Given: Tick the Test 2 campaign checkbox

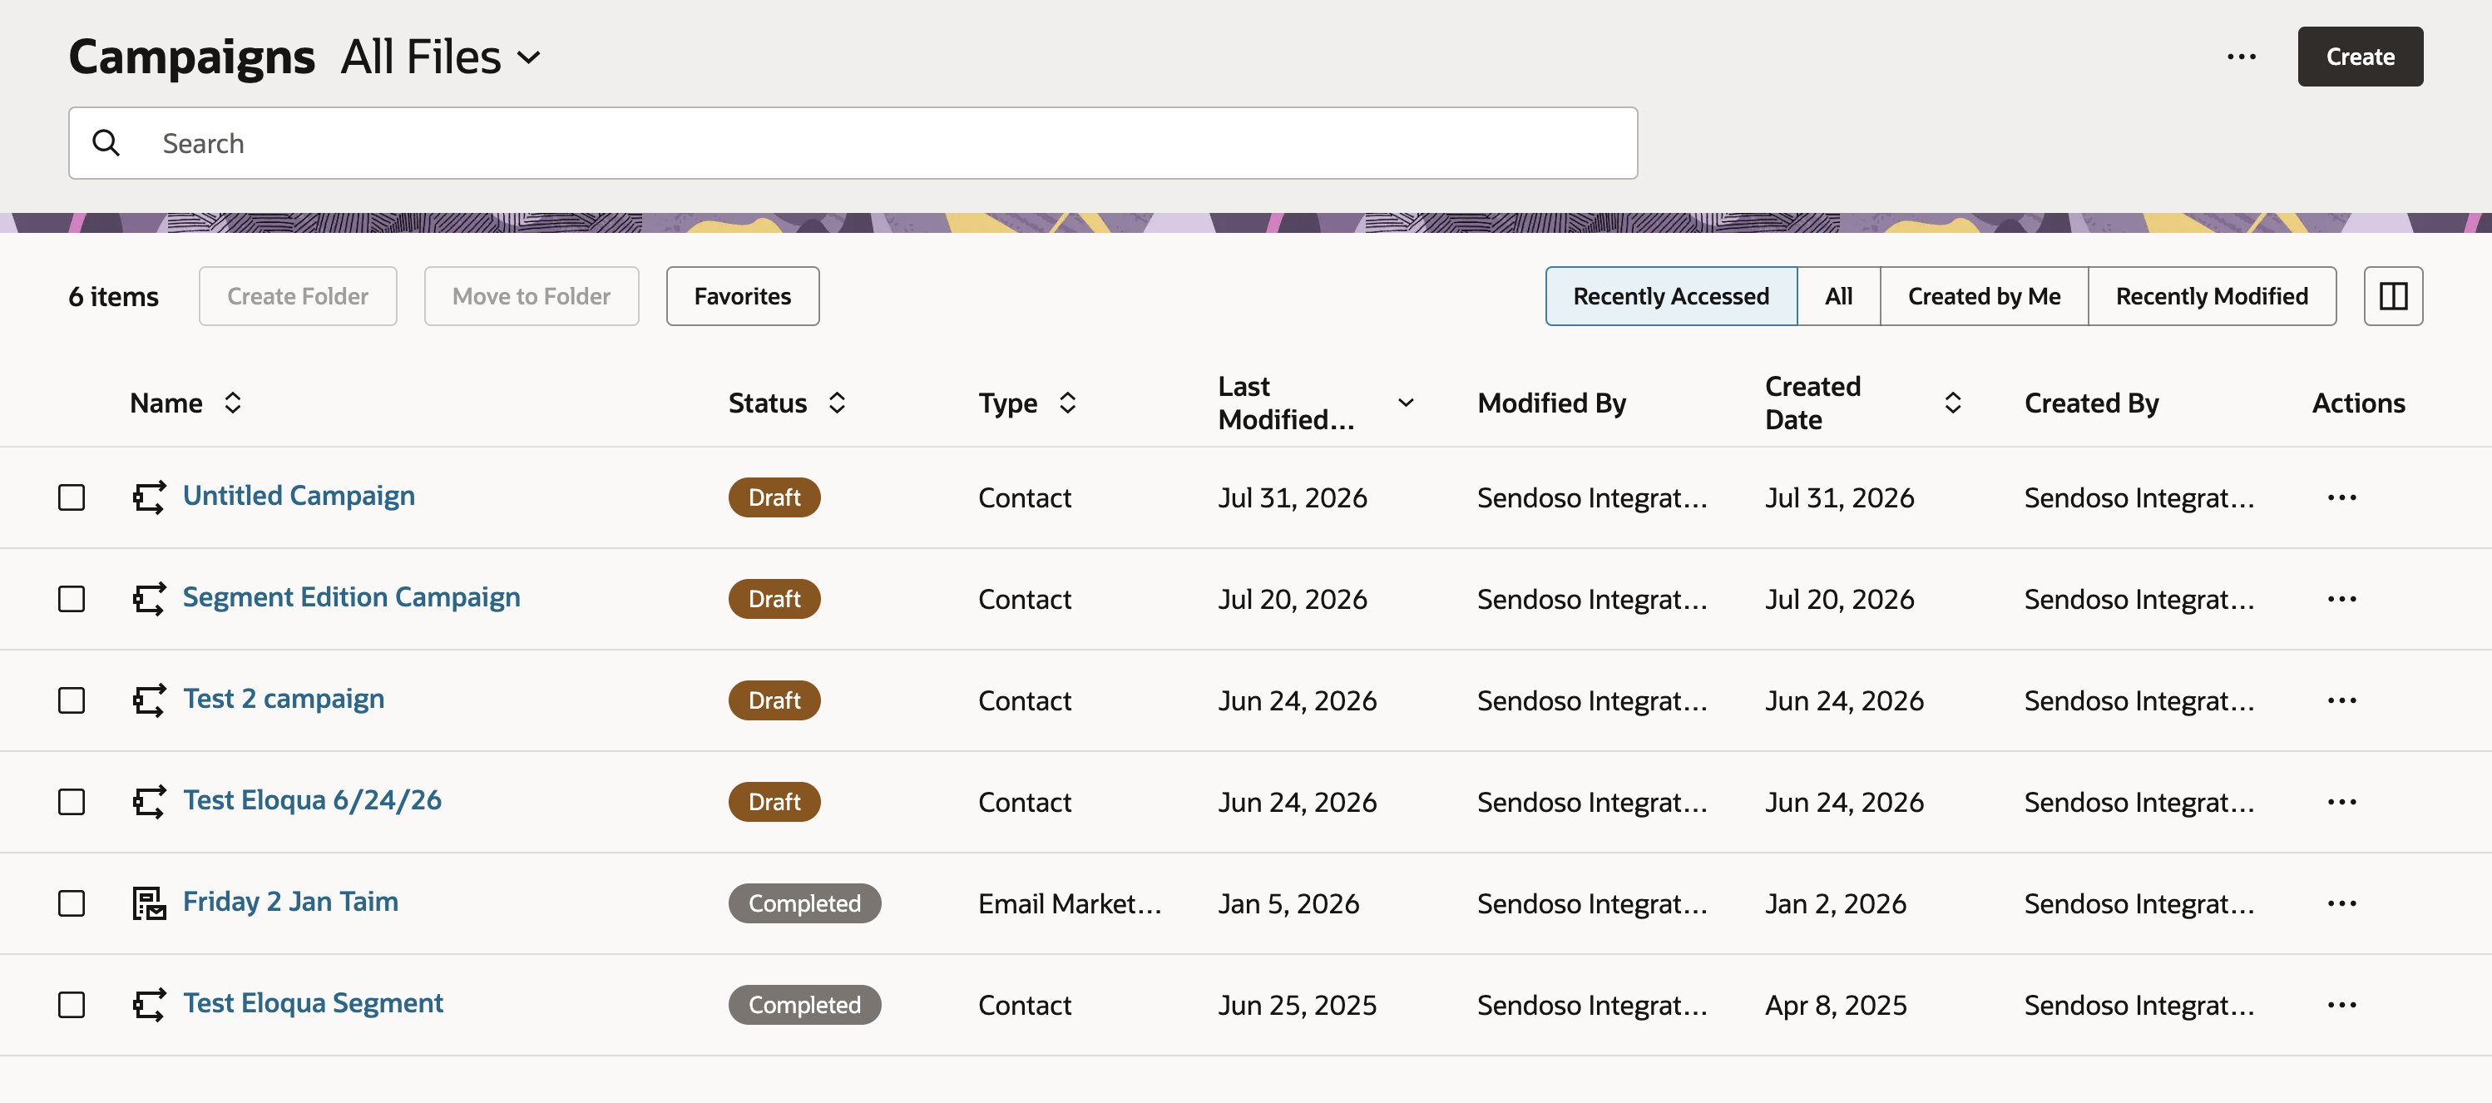Looking at the screenshot, I should [x=72, y=700].
